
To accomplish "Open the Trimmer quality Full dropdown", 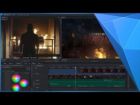I will coord(51,61).
